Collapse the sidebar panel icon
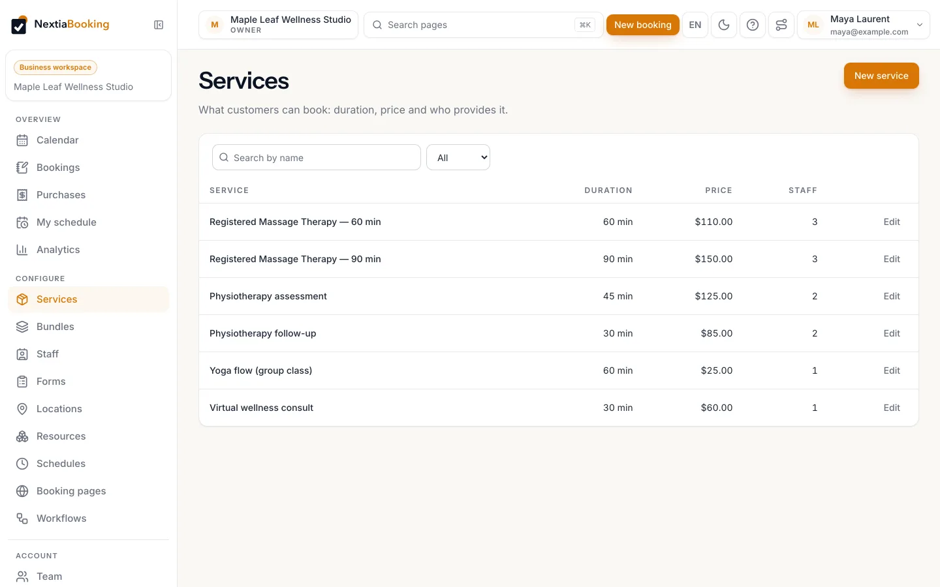This screenshot has width=940, height=587. click(159, 25)
